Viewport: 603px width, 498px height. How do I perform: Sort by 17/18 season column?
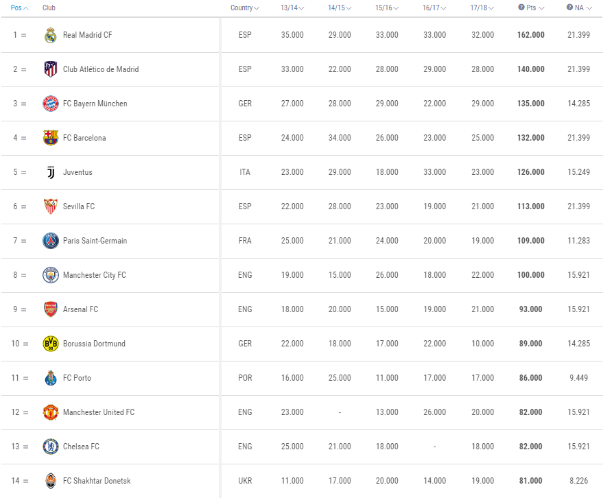482,8
